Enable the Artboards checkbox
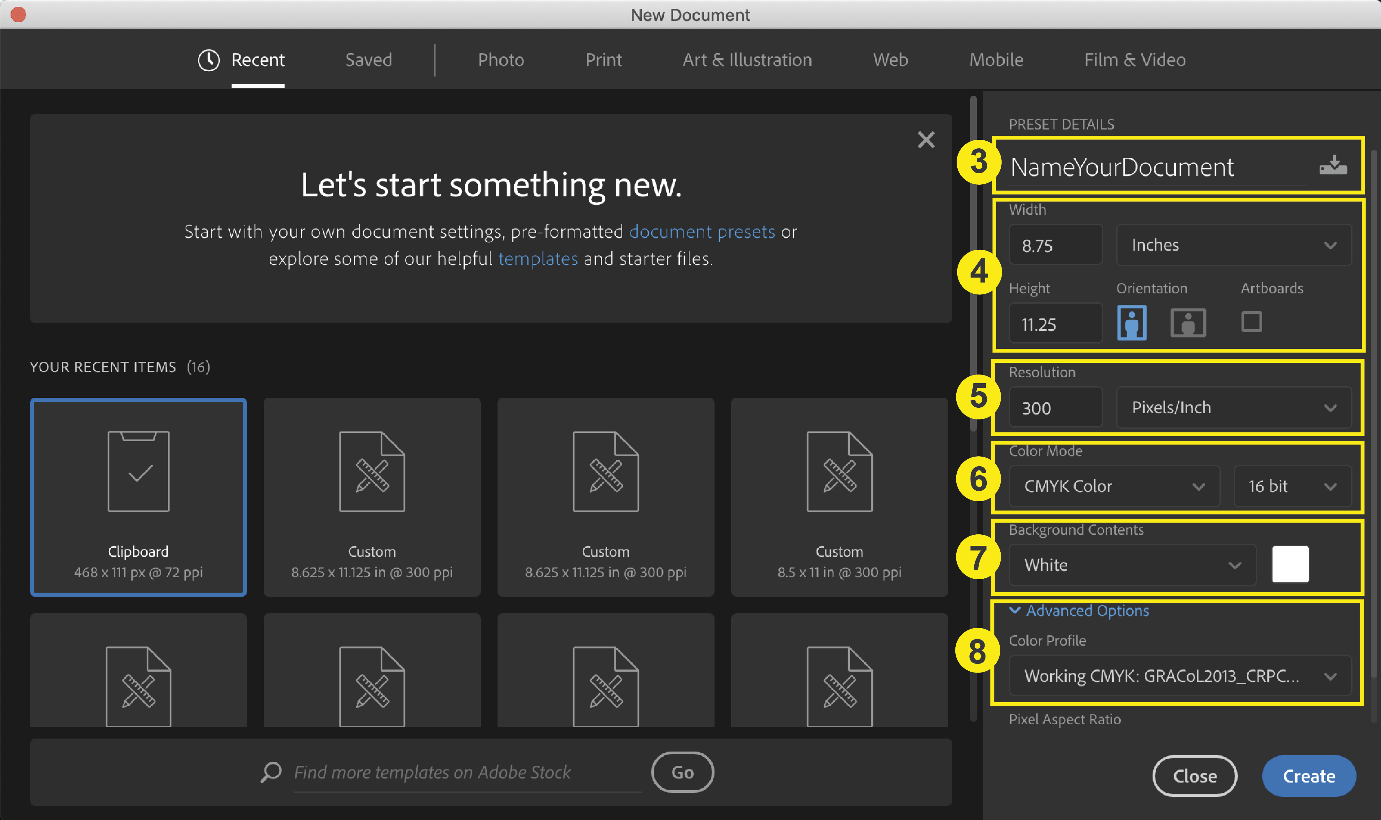The height and width of the screenshot is (820, 1381). pos(1251,321)
